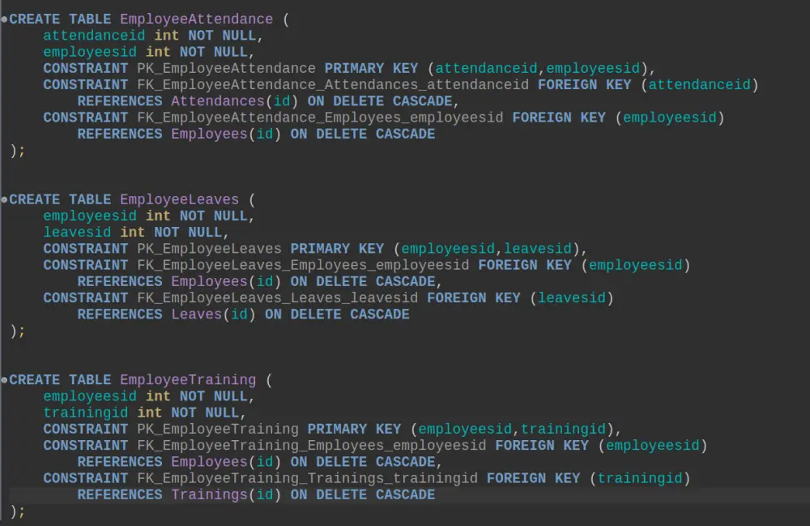This screenshot has width=810, height=526.
Task: Click the Trainings referenced table name
Action: point(209,495)
